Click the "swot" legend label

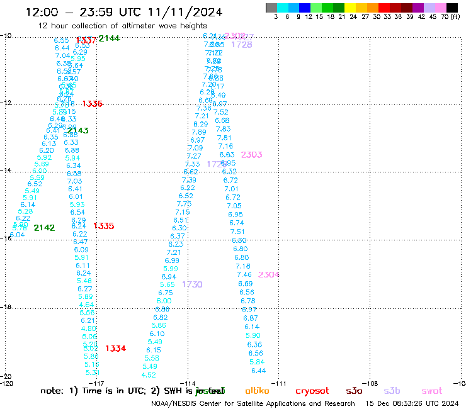click(432, 391)
